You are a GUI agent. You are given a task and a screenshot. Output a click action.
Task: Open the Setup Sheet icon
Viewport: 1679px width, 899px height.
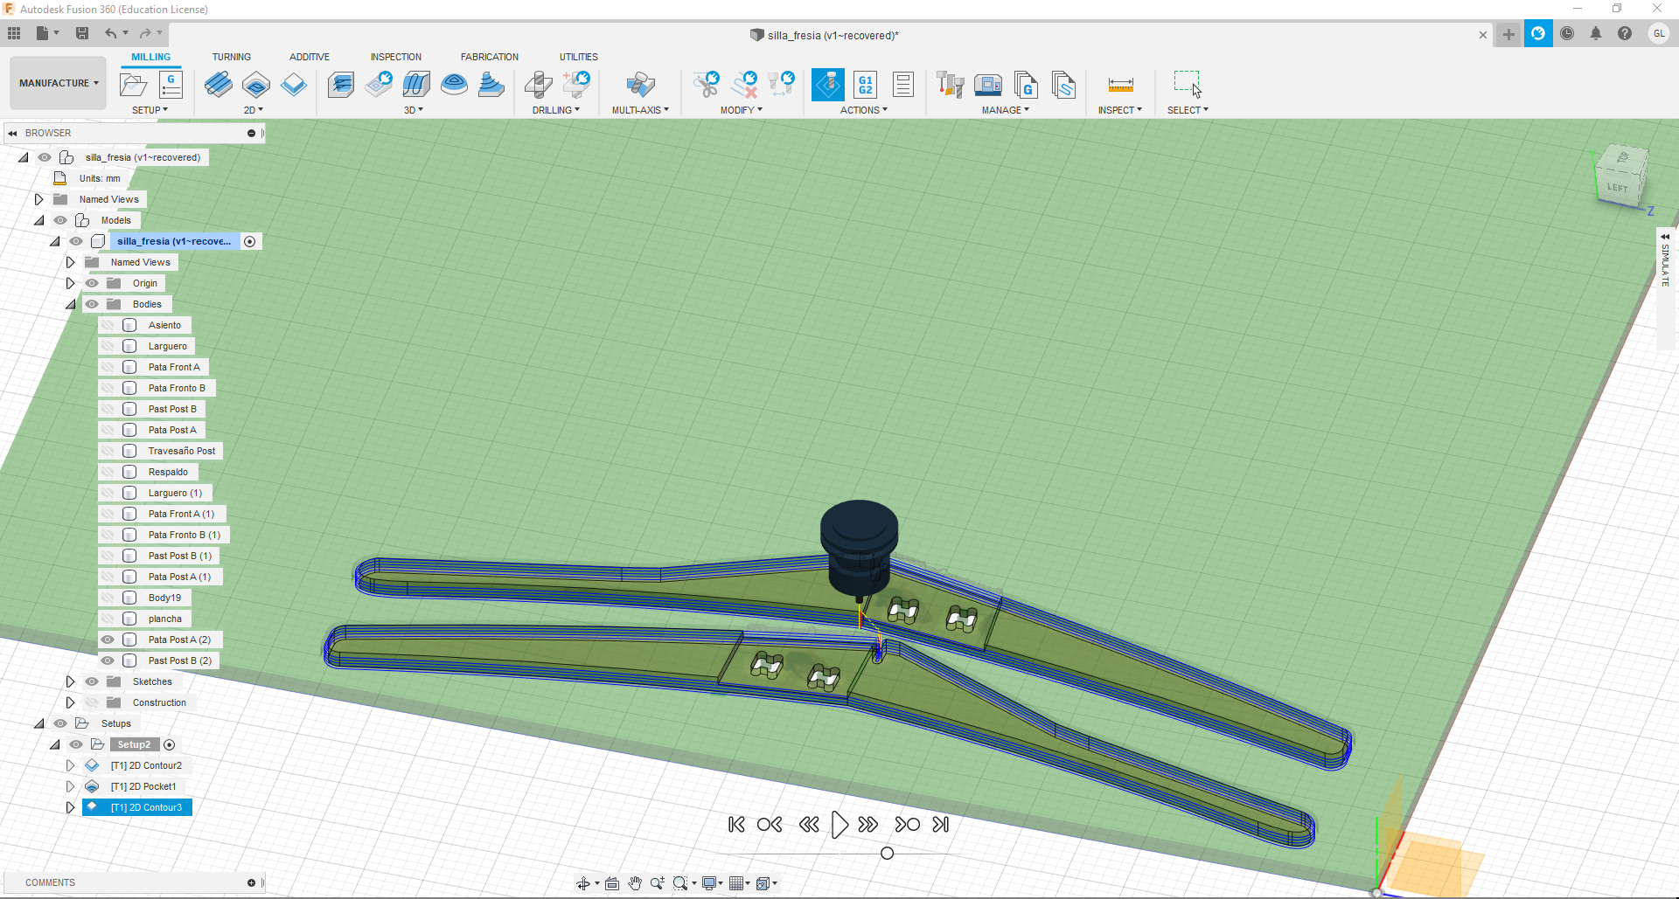point(903,85)
